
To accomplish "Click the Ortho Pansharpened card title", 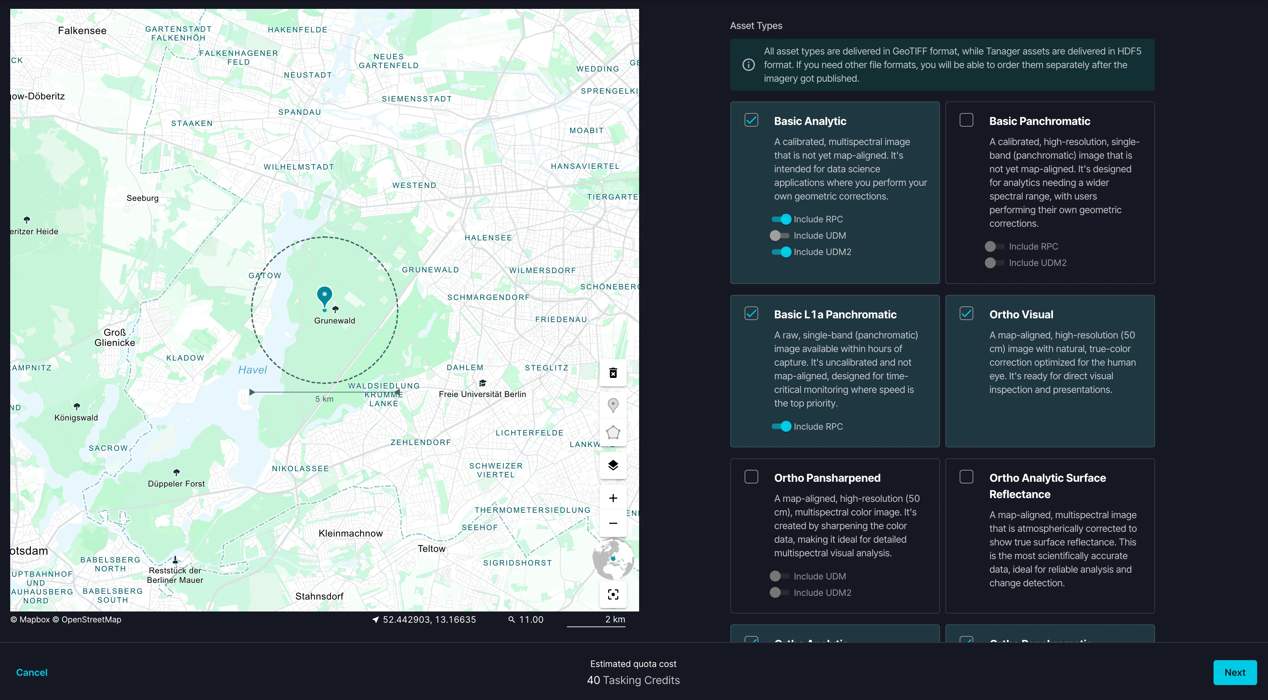I will pyautogui.click(x=827, y=478).
